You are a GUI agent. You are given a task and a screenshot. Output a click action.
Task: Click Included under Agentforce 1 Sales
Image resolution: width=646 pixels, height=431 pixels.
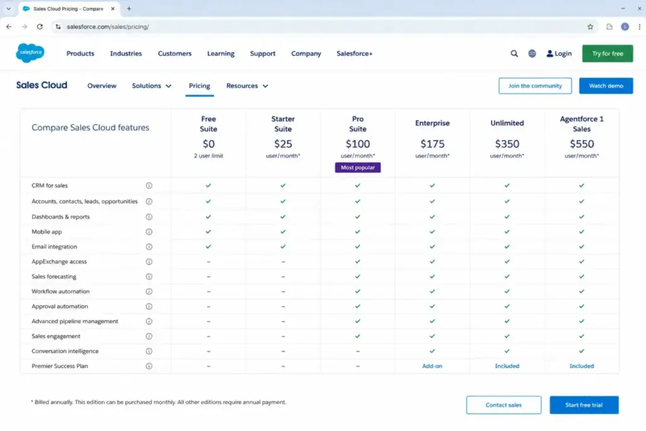[x=581, y=366]
